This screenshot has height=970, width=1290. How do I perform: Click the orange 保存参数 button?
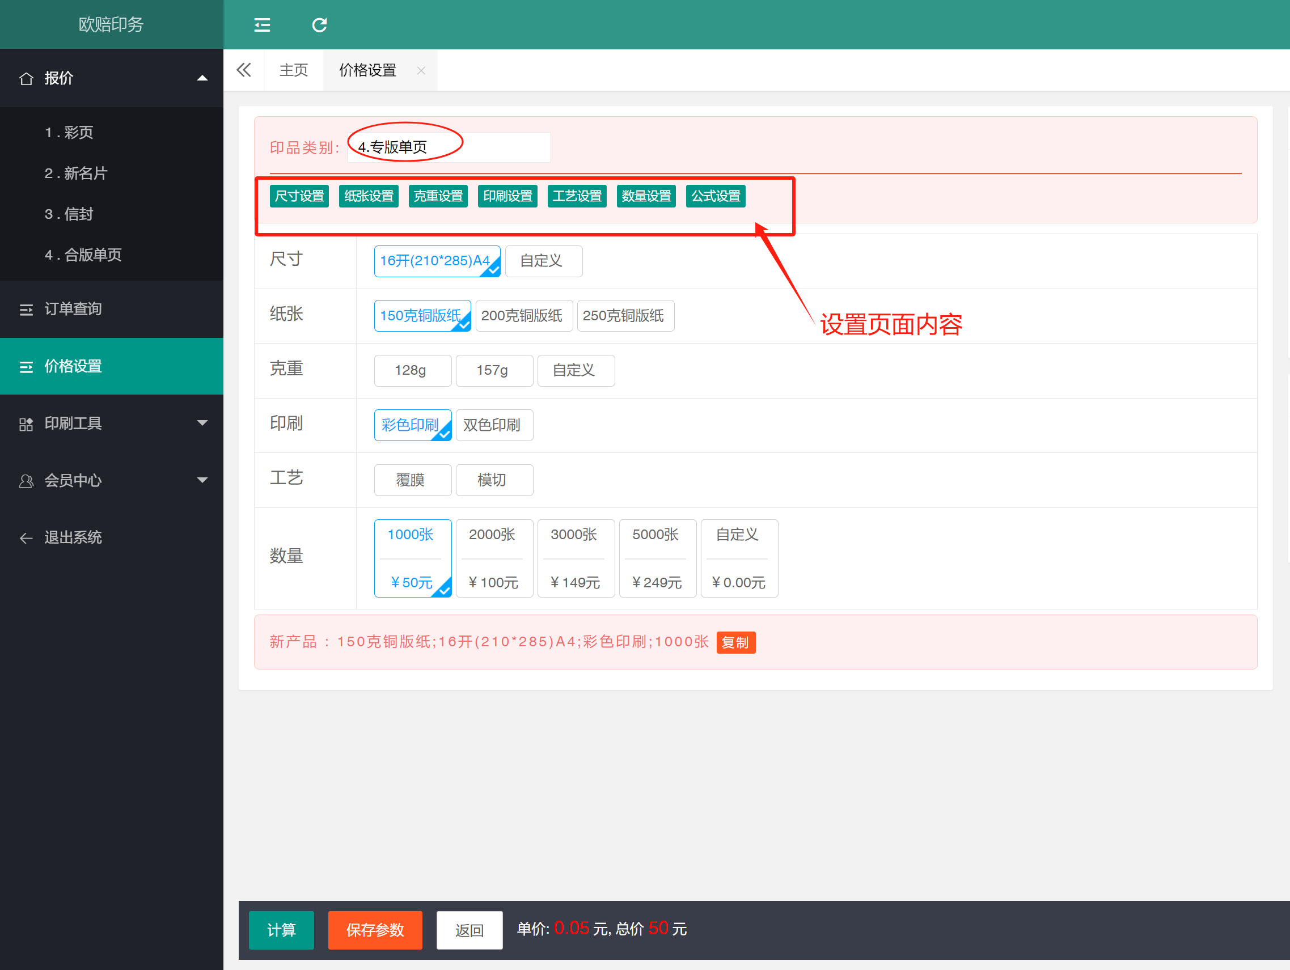pyautogui.click(x=374, y=929)
